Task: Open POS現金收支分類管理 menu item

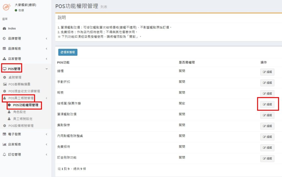Action: click(x=24, y=91)
